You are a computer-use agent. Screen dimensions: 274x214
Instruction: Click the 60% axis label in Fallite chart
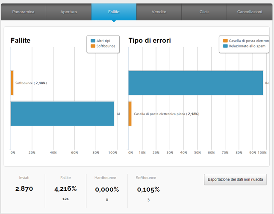coord(74,153)
